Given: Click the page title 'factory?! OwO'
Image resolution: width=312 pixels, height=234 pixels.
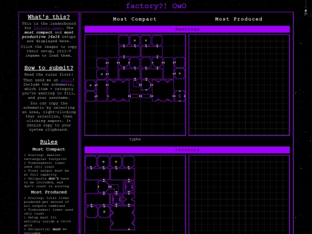Looking at the screenshot, I should coord(156,6).
